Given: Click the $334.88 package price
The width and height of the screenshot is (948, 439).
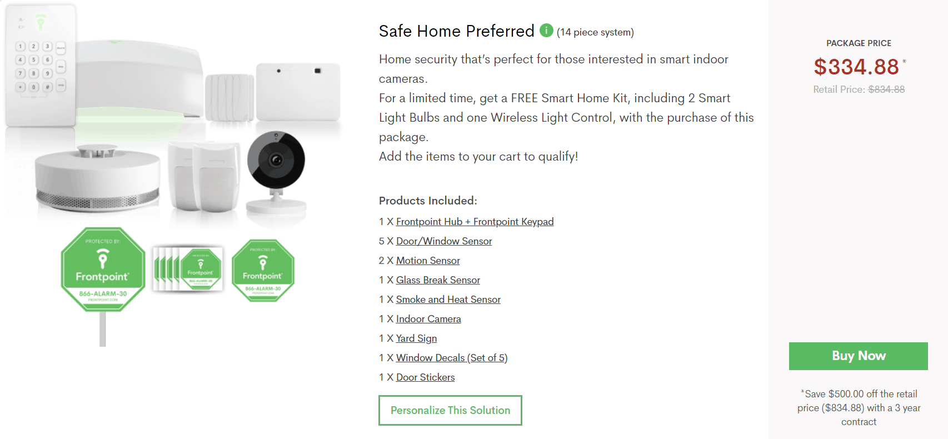Looking at the screenshot, I should click(x=856, y=67).
